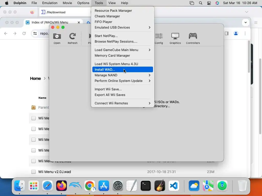Image resolution: width=262 pixels, height=196 pixels.
Task: Click the Chrome side panel button
Action: [227, 33]
